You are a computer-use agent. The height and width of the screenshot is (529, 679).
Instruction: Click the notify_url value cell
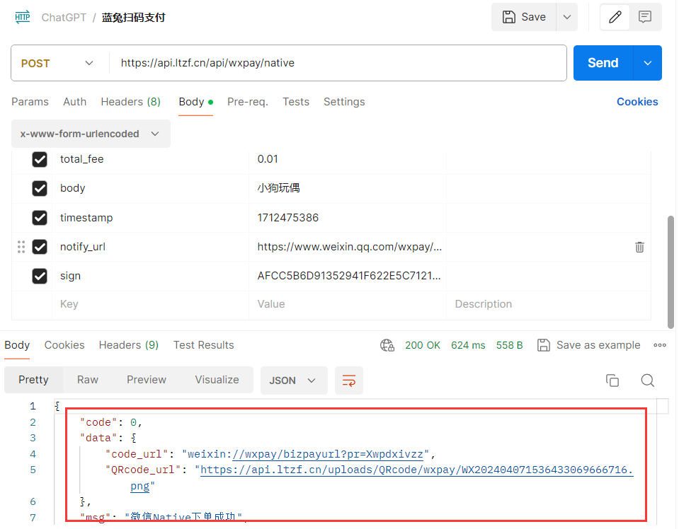348,247
